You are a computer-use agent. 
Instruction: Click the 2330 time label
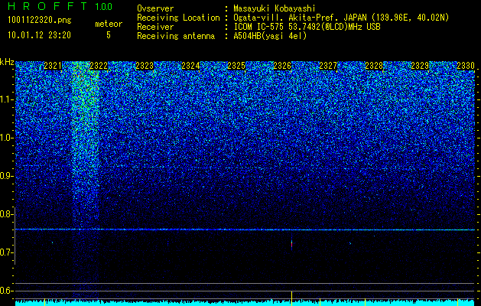(466, 66)
